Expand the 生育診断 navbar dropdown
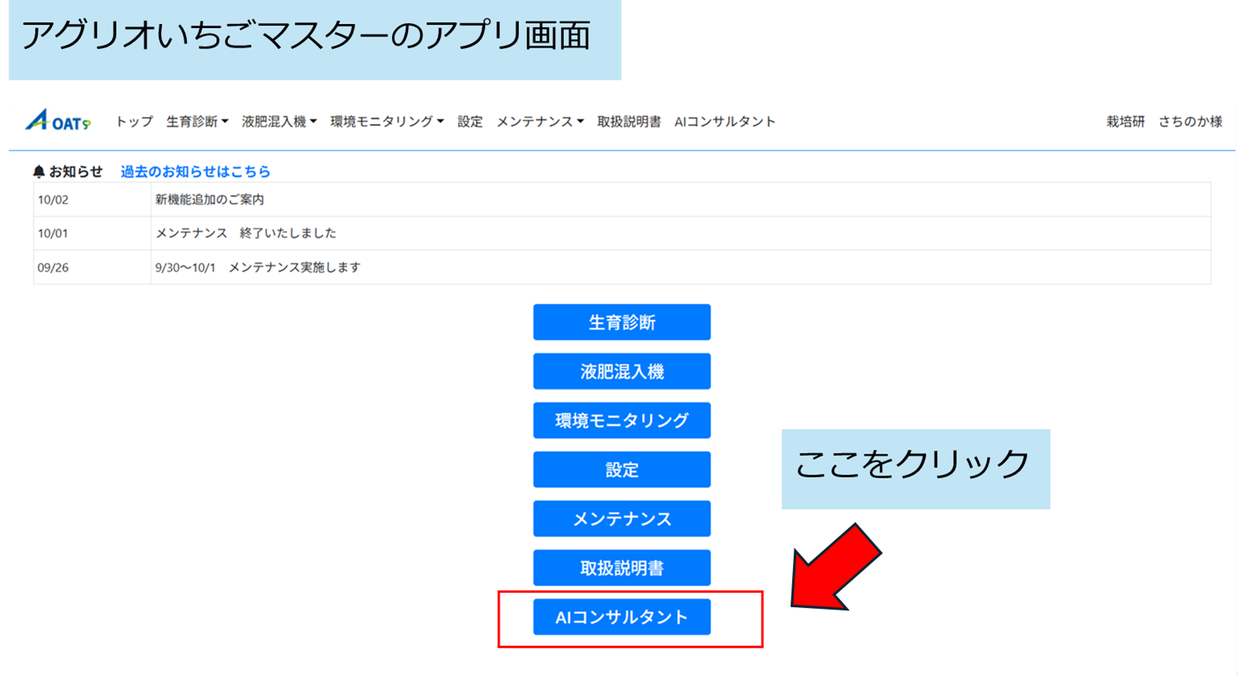 (196, 122)
